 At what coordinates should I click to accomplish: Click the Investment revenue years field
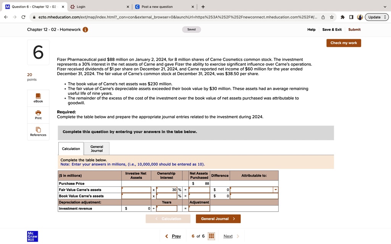tap(166, 209)
